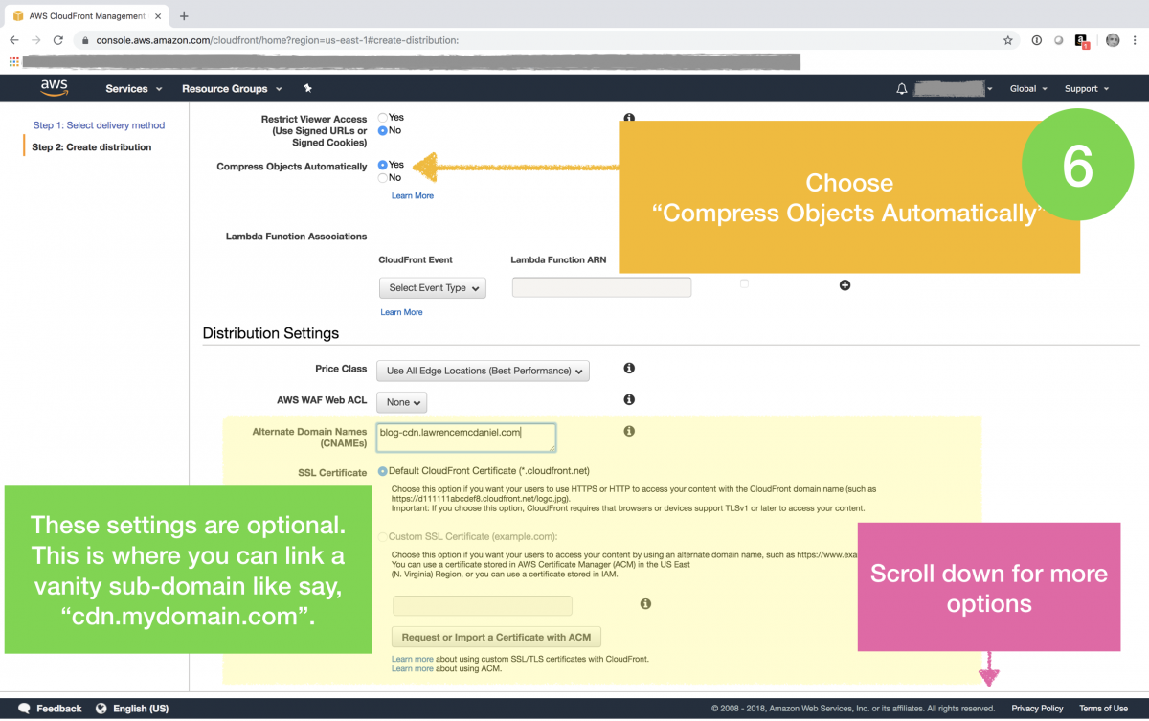The height and width of the screenshot is (721, 1149).
Task: Expand the AWS WAF Web ACL dropdown
Action: pyautogui.click(x=401, y=402)
